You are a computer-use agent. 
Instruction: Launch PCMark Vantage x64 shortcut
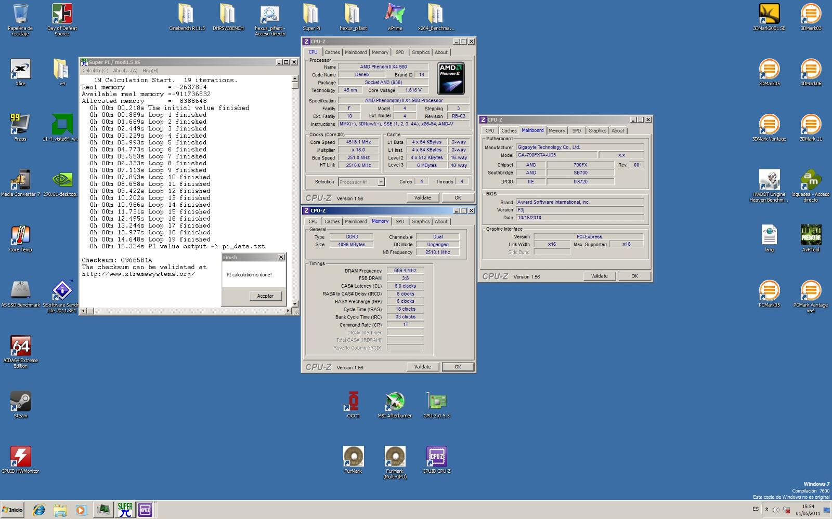click(x=811, y=297)
